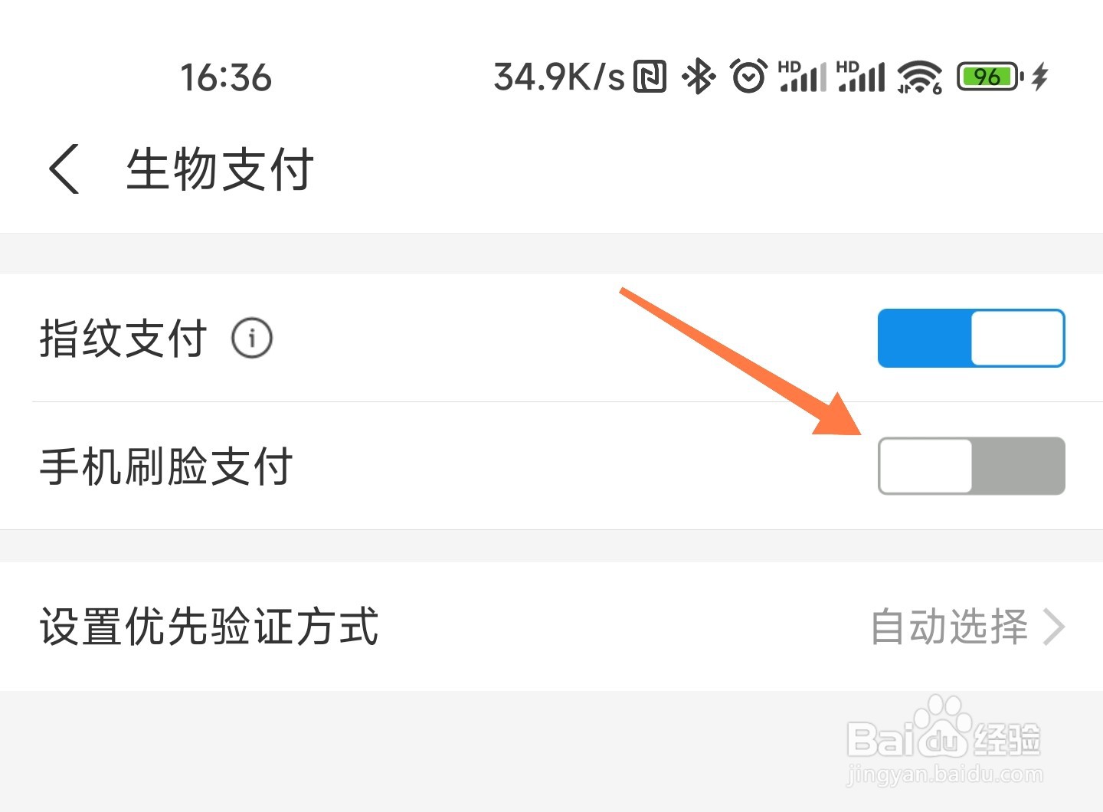1103x812 pixels.
Task: Tap the info icon next to 指纹支付
Action: [x=252, y=338]
